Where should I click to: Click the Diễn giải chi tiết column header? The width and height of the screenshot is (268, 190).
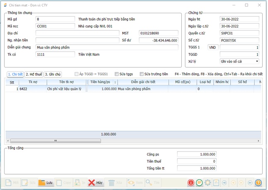[x=143, y=82]
